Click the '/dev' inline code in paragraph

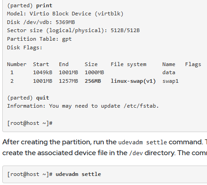tap(136, 153)
